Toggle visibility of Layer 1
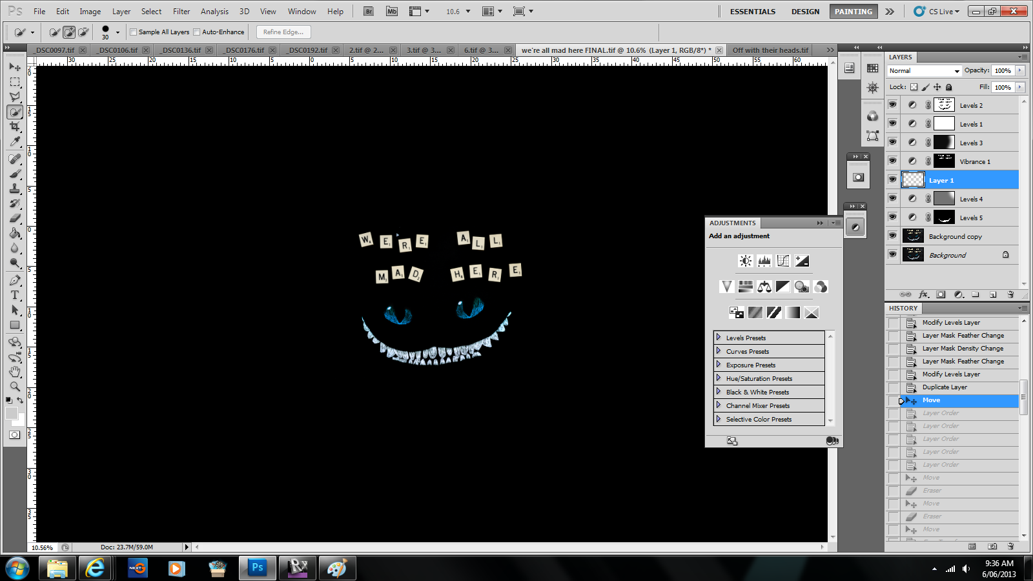This screenshot has height=581, width=1033. click(893, 179)
